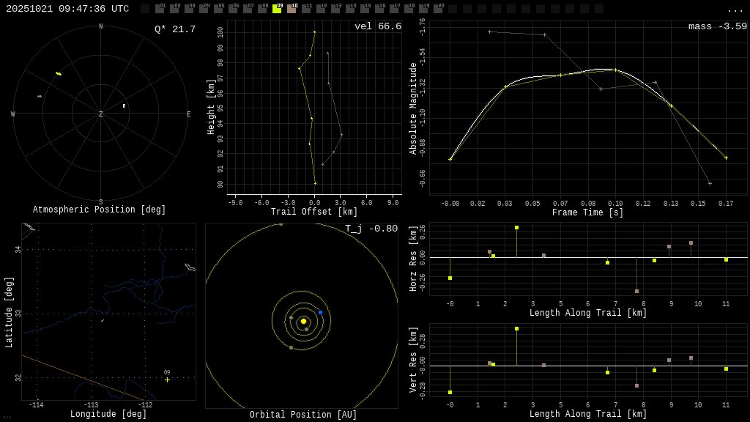
Task: Click the mass -3.59 readout
Action: click(717, 26)
